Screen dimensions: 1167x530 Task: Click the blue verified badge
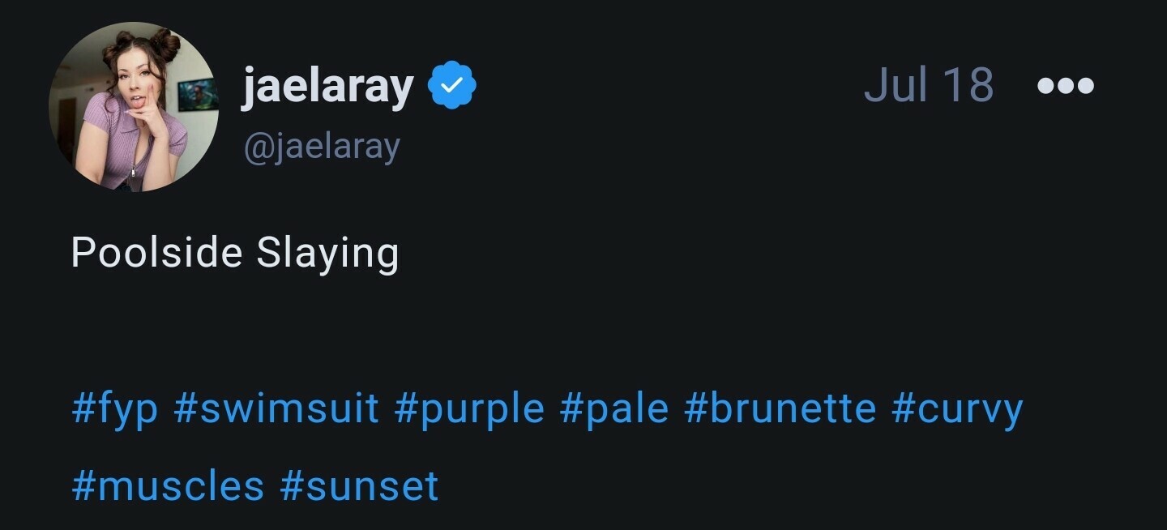click(x=451, y=85)
